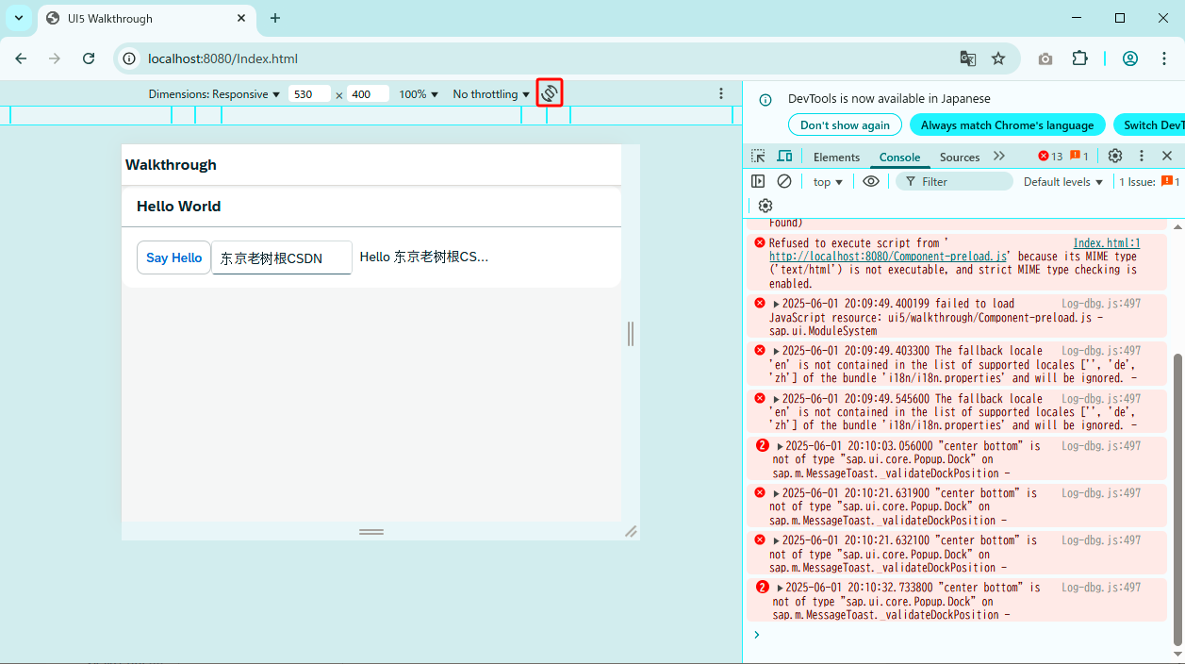Choose Always match Chrome's language
Image resolution: width=1185 pixels, height=664 pixels.
point(1007,124)
